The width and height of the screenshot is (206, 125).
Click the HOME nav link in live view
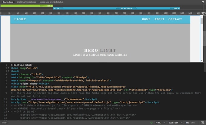[146, 19]
